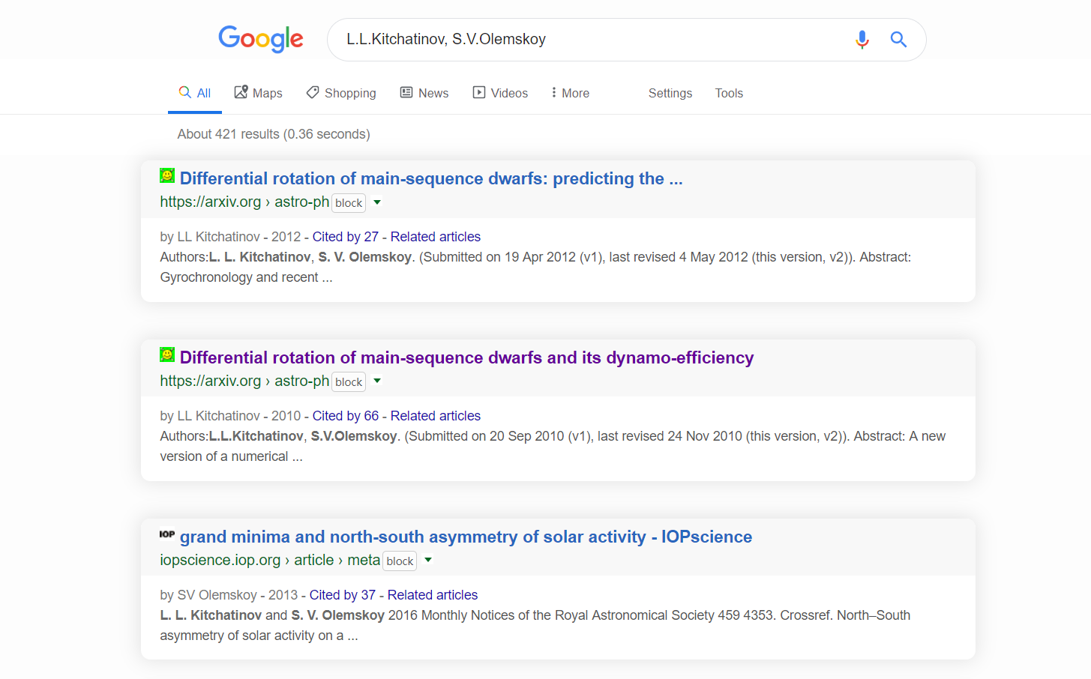The image size is (1091, 679).
Task: Click the smiley favicon of second result
Action: pyautogui.click(x=167, y=355)
